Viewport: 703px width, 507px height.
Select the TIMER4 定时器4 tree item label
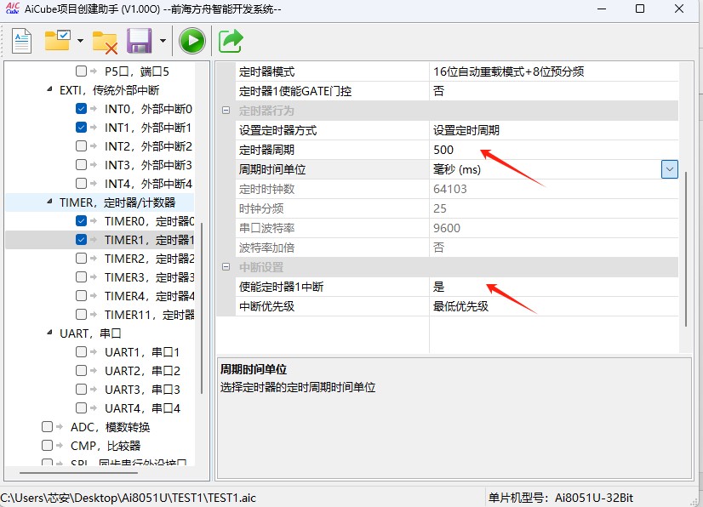pyautogui.click(x=149, y=296)
